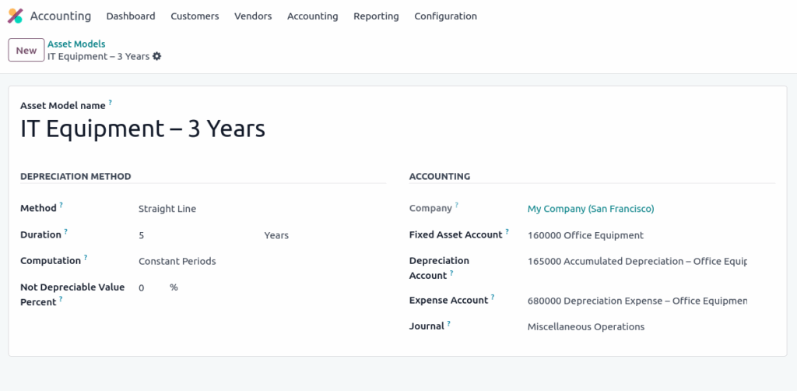Screen dimensions: 797x391
Task: Open the Reporting menu
Action: 376,16
